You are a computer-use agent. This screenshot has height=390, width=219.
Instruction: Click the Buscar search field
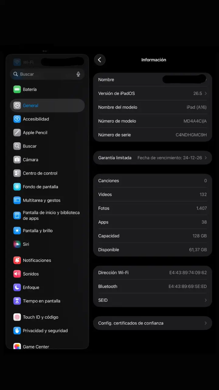pos(47,74)
